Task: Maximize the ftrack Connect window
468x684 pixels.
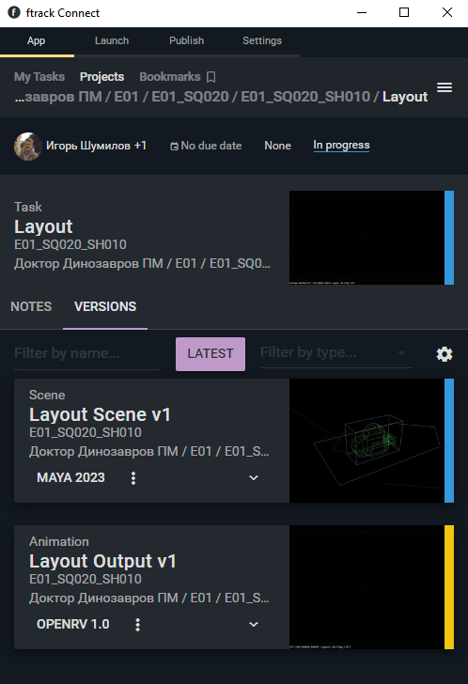Action: (404, 12)
